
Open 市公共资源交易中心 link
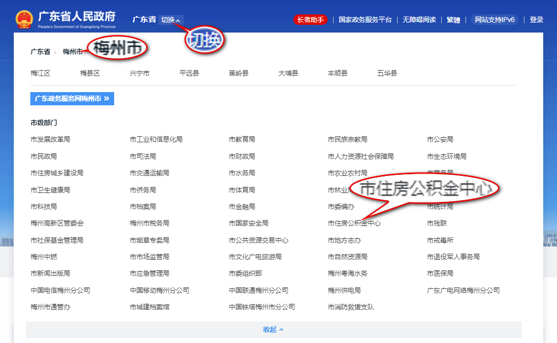259,240
